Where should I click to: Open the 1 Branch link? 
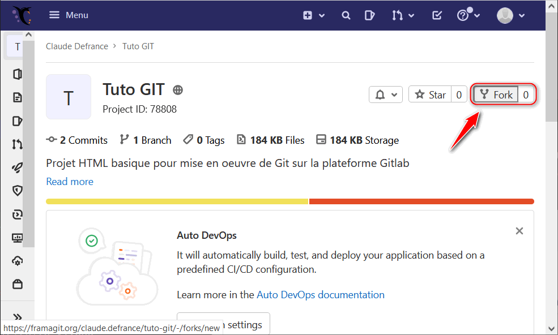pos(146,140)
